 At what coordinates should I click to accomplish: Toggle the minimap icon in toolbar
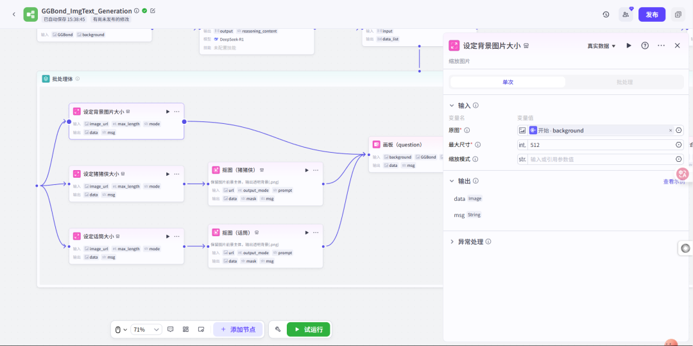click(x=201, y=329)
